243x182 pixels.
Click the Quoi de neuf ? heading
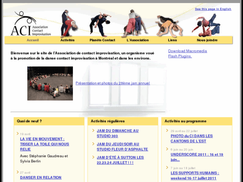(x=29, y=121)
